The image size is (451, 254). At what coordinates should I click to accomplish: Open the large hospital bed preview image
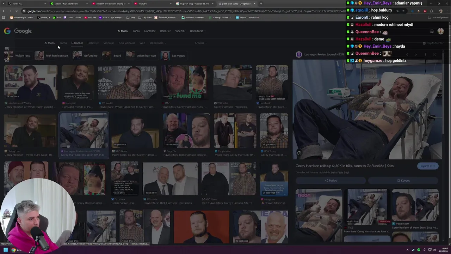click(366, 109)
